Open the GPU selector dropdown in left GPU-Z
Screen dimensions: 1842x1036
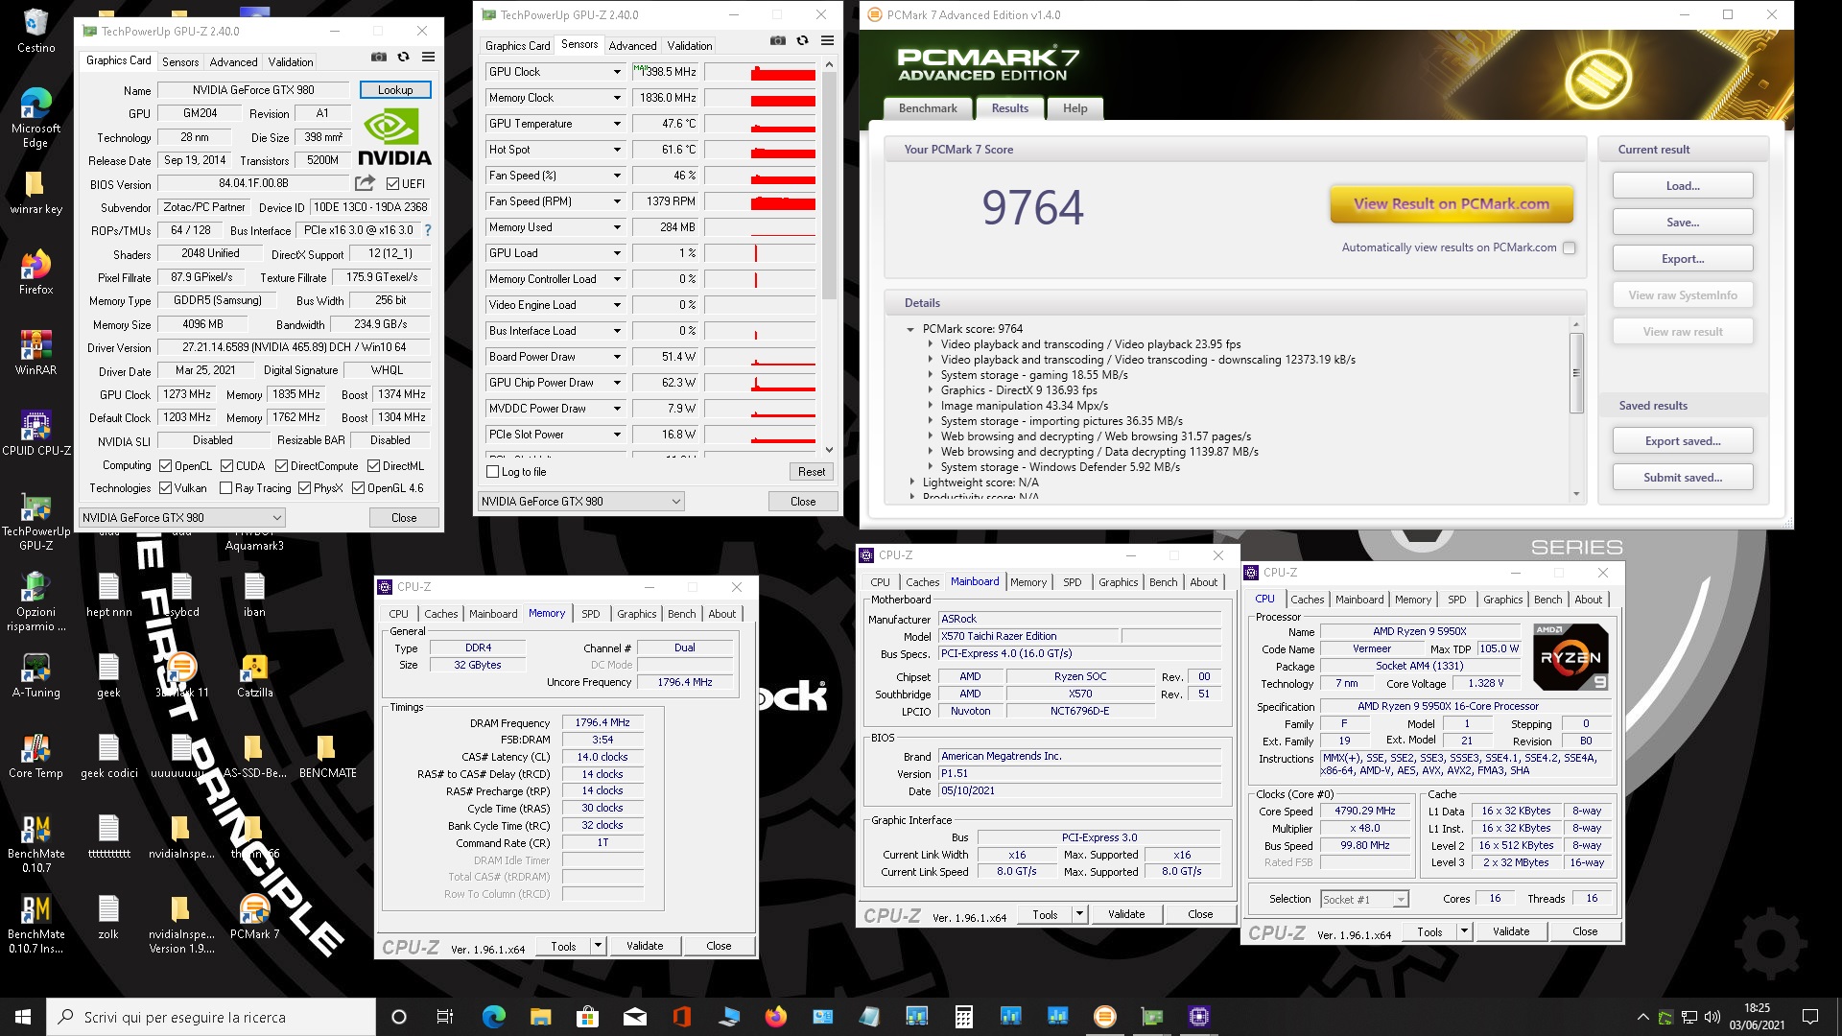[182, 518]
